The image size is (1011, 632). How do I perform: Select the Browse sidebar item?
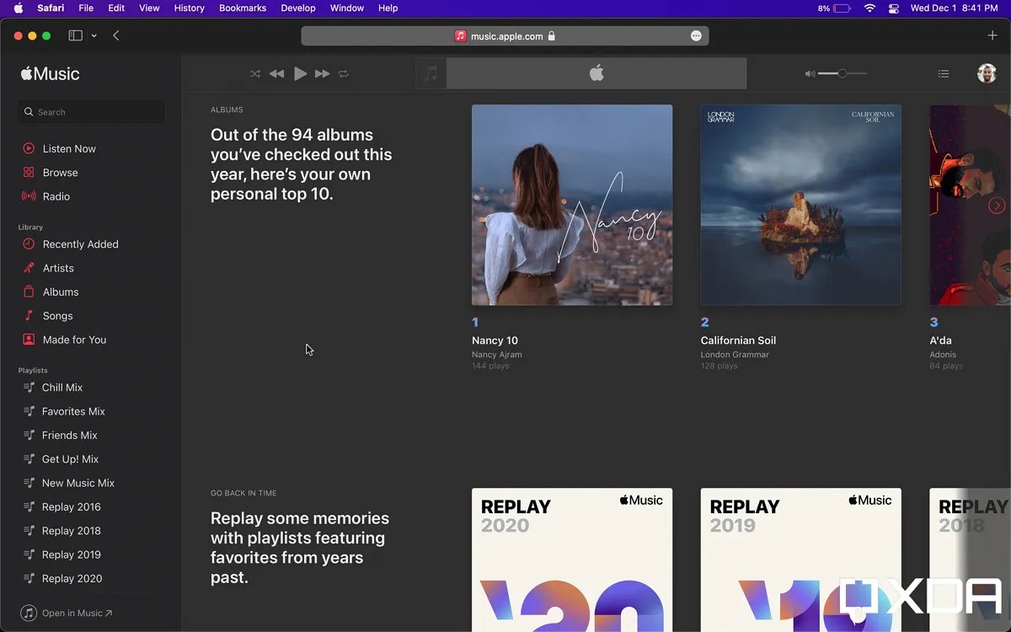(x=59, y=172)
